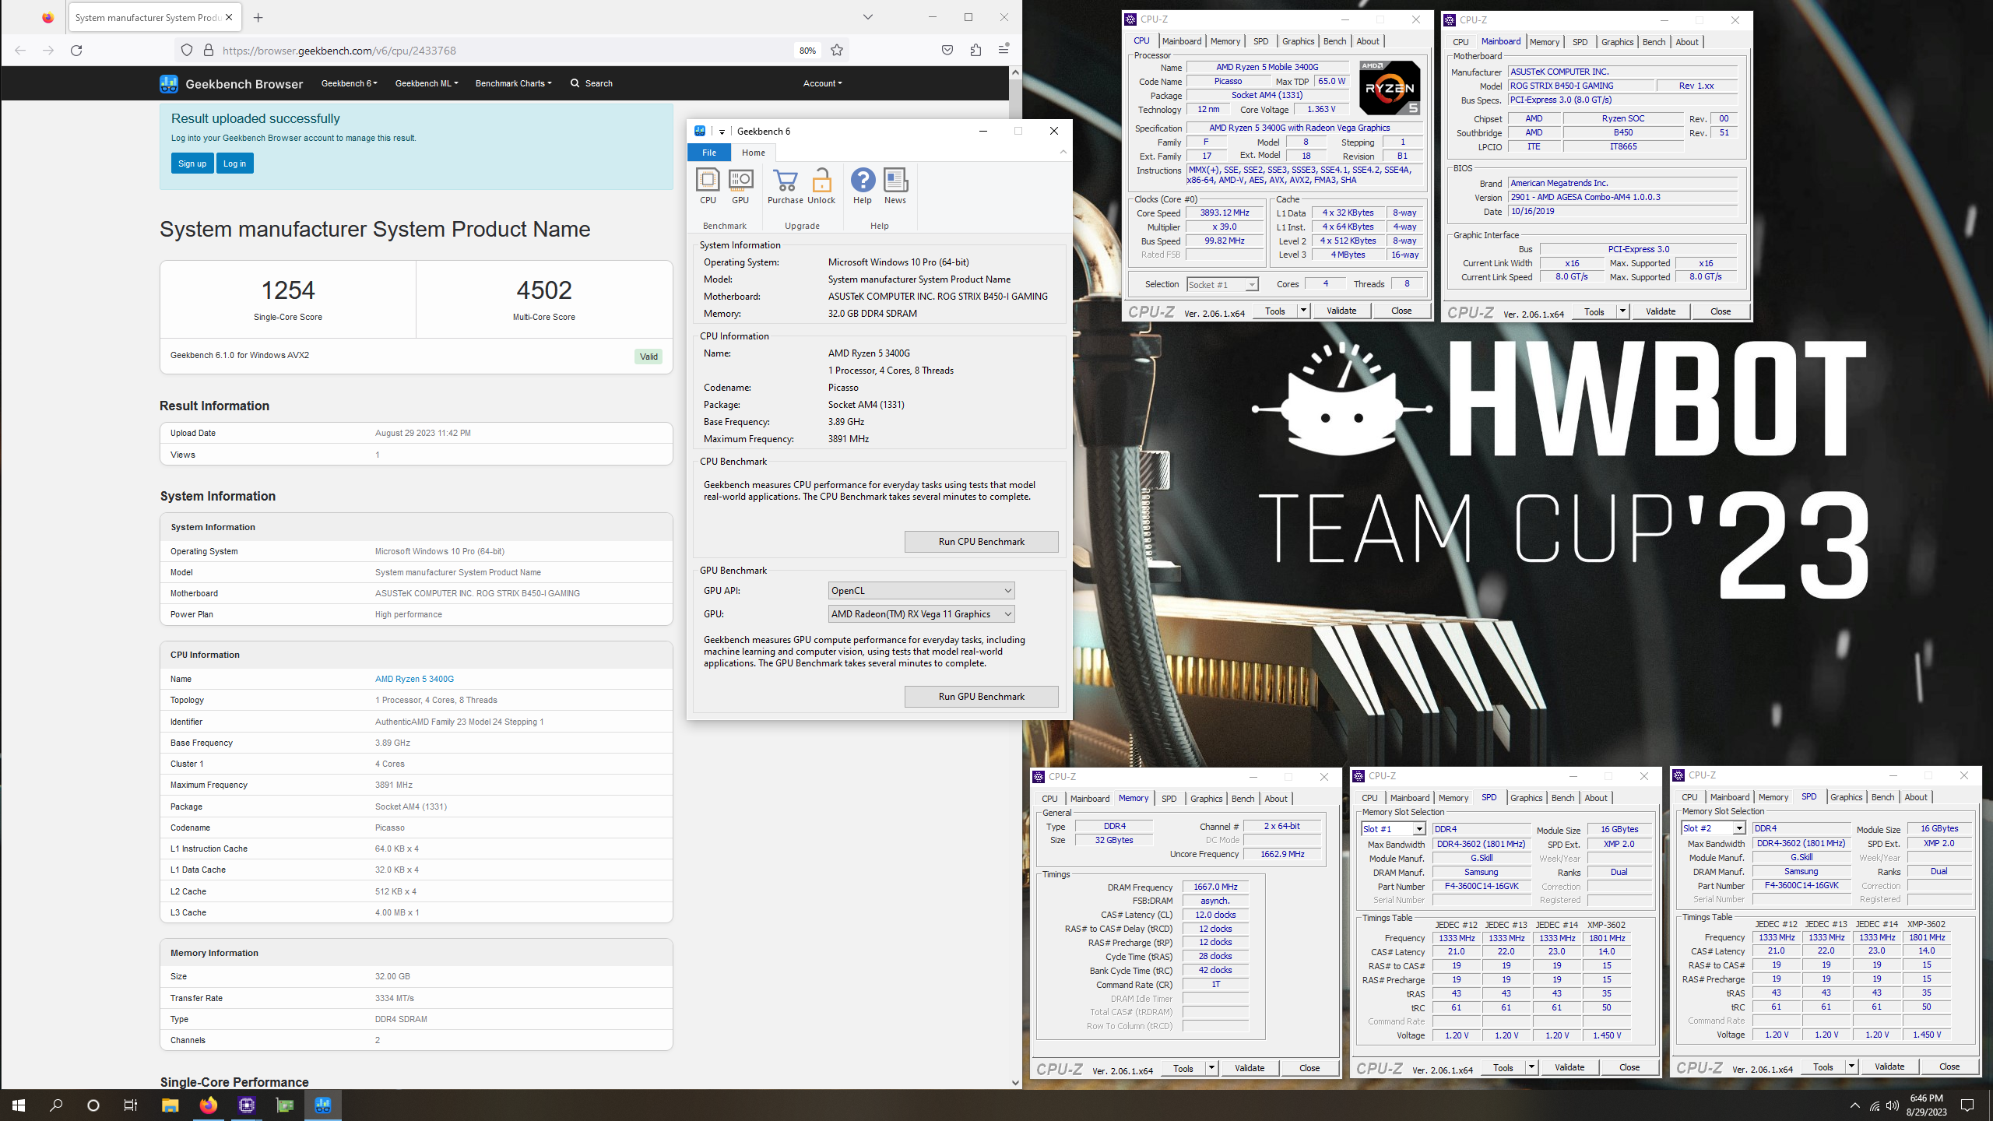
Task: Open File Explorer from the taskbar
Action: coord(170,1105)
